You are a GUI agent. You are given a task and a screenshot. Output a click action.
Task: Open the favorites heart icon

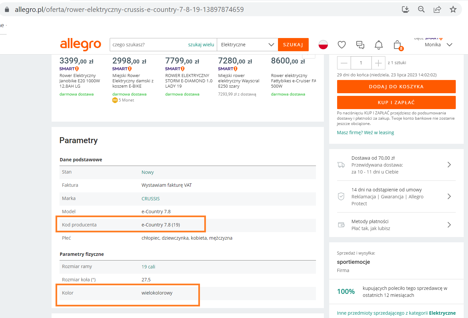341,45
